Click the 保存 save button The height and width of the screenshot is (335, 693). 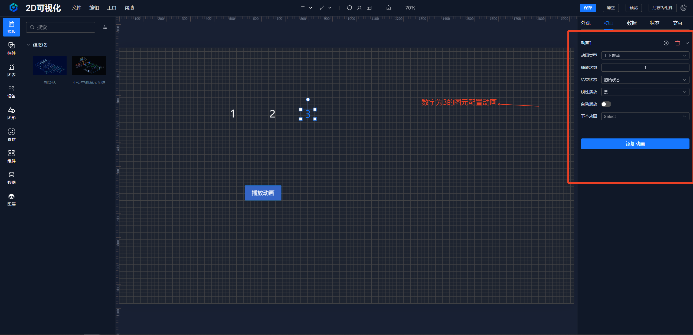point(588,8)
